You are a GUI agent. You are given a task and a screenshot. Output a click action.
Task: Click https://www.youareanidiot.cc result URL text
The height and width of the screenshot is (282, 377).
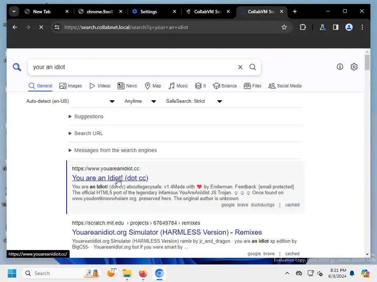[x=106, y=169]
